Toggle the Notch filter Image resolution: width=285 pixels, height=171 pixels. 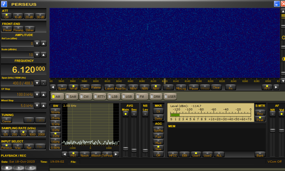(84, 154)
